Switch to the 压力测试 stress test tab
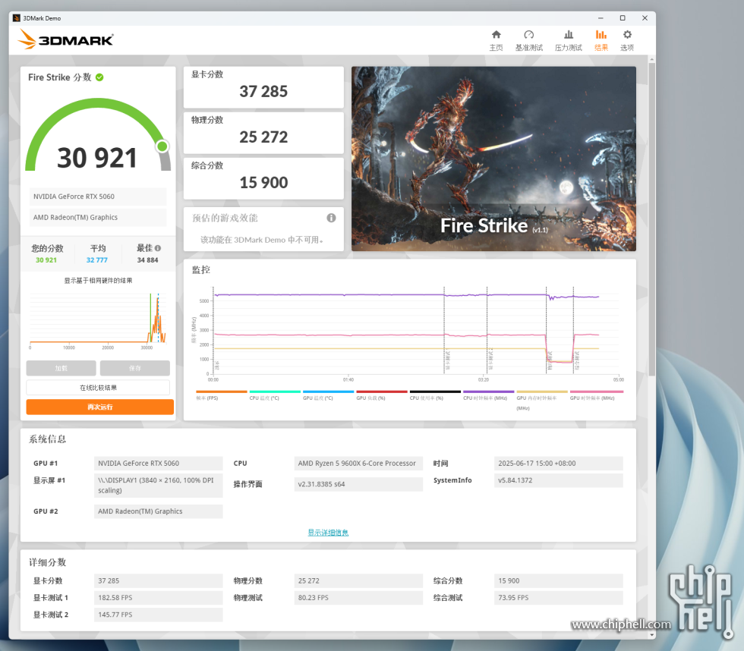Image resolution: width=744 pixels, height=651 pixels. [x=568, y=40]
